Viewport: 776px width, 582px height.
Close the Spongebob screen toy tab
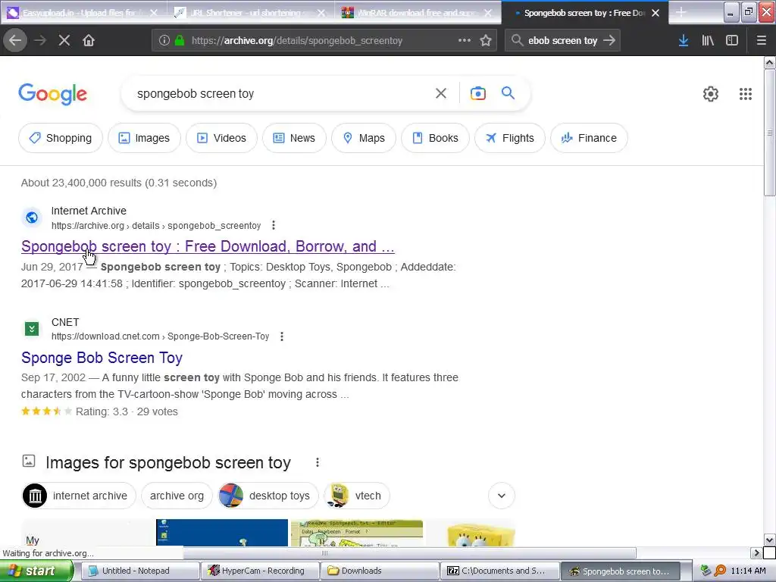pyautogui.click(x=656, y=13)
